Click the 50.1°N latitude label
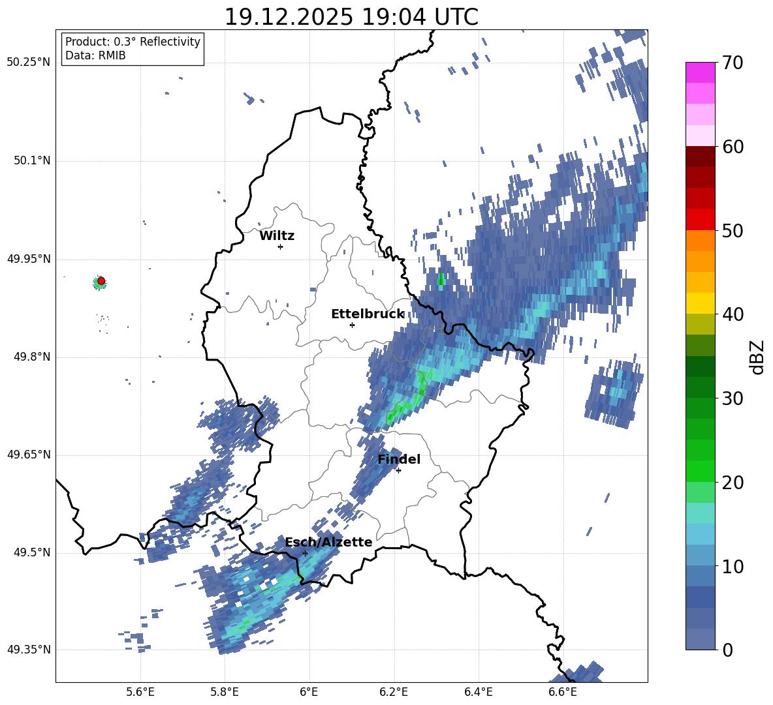 [x=32, y=161]
